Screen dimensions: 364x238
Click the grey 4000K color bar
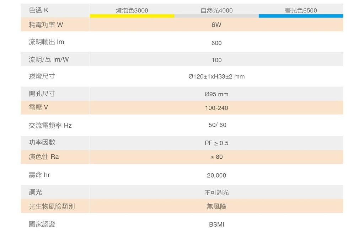(216, 16)
